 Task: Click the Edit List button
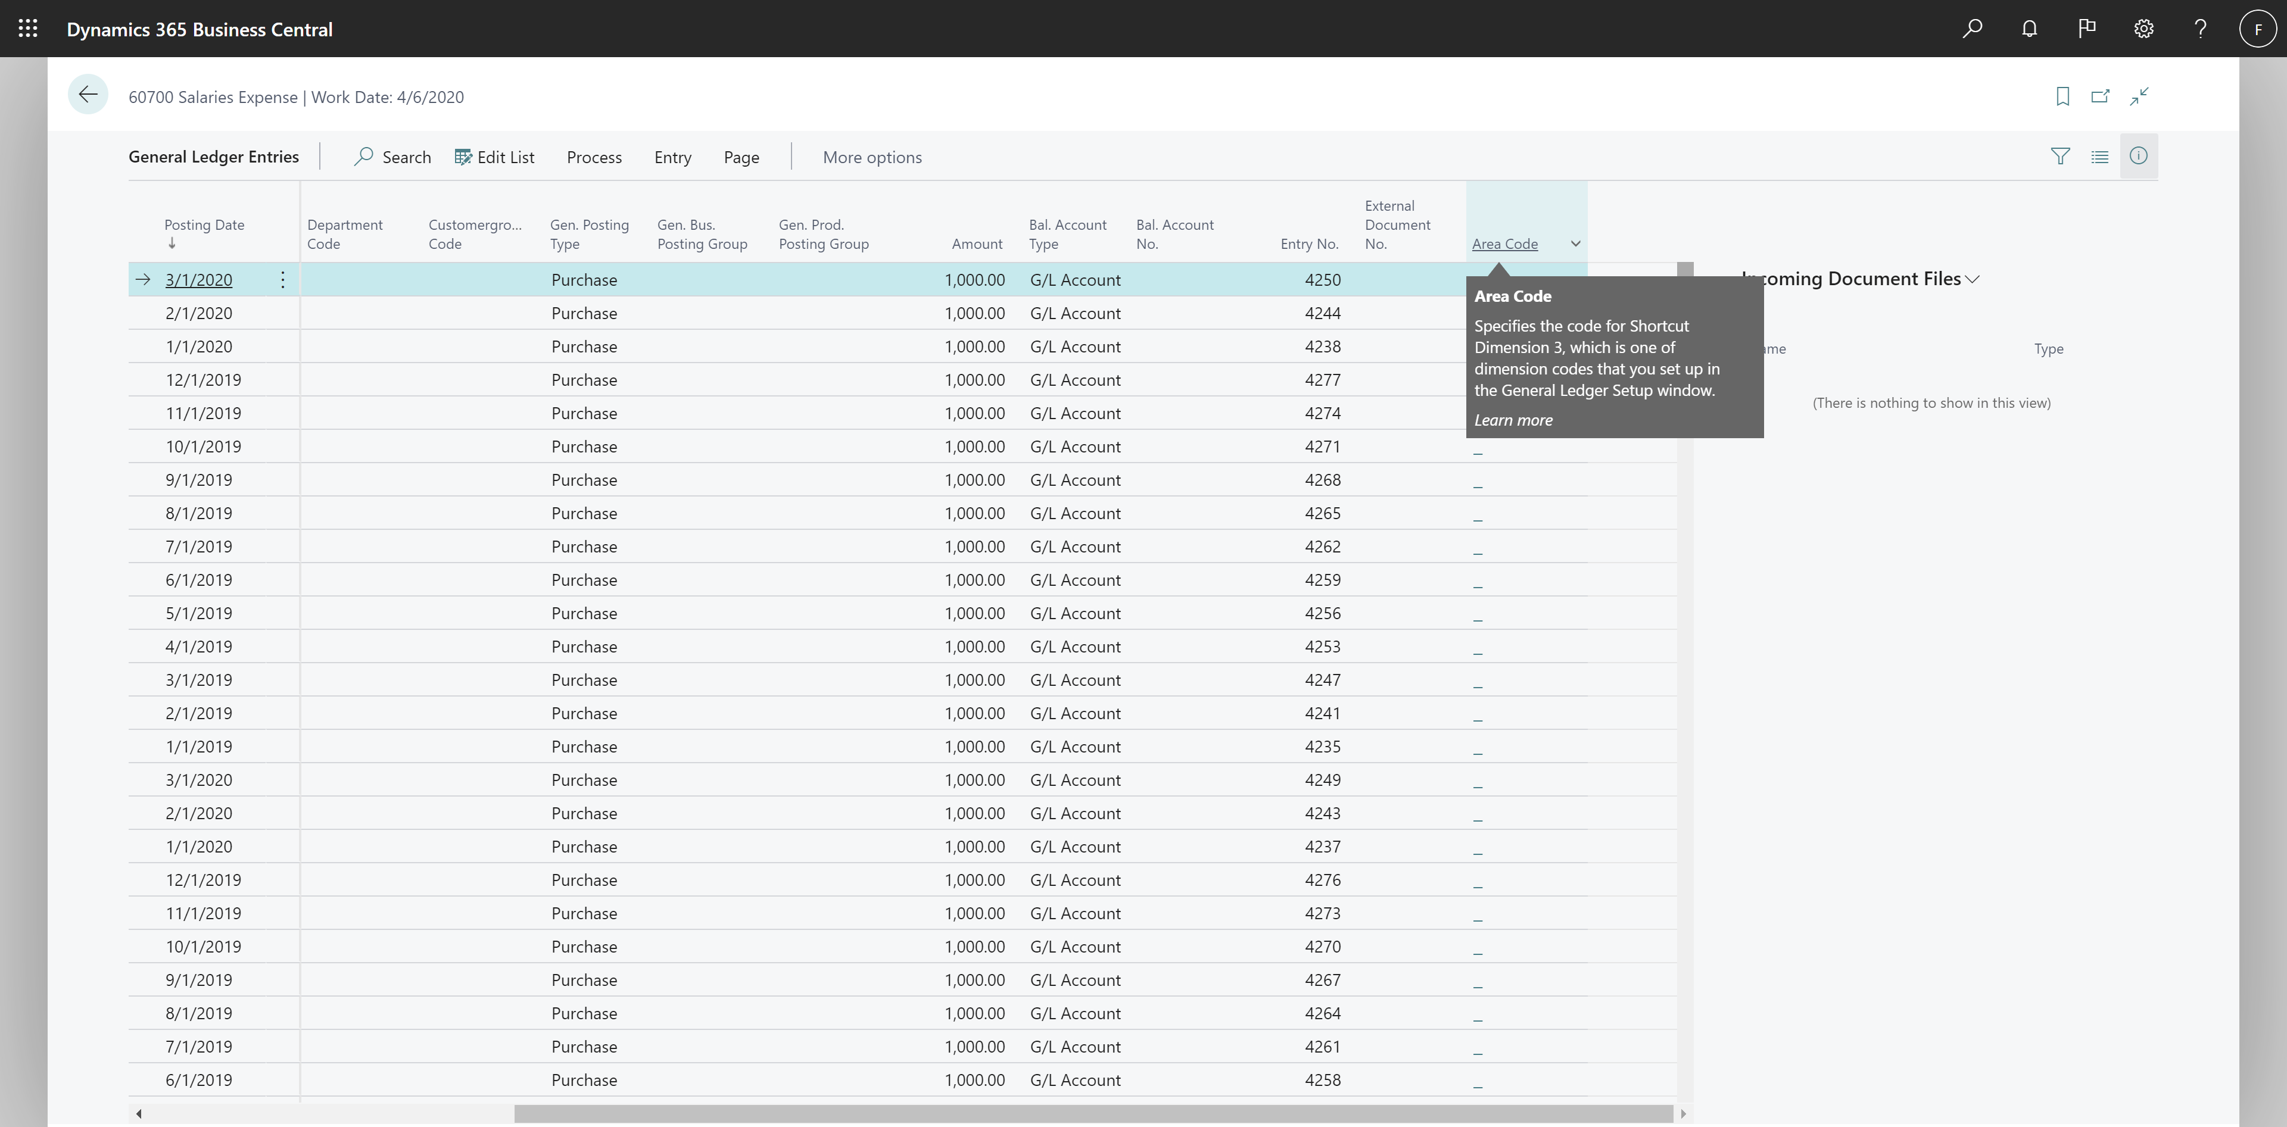pyautogui.click(x=496, y=156)
